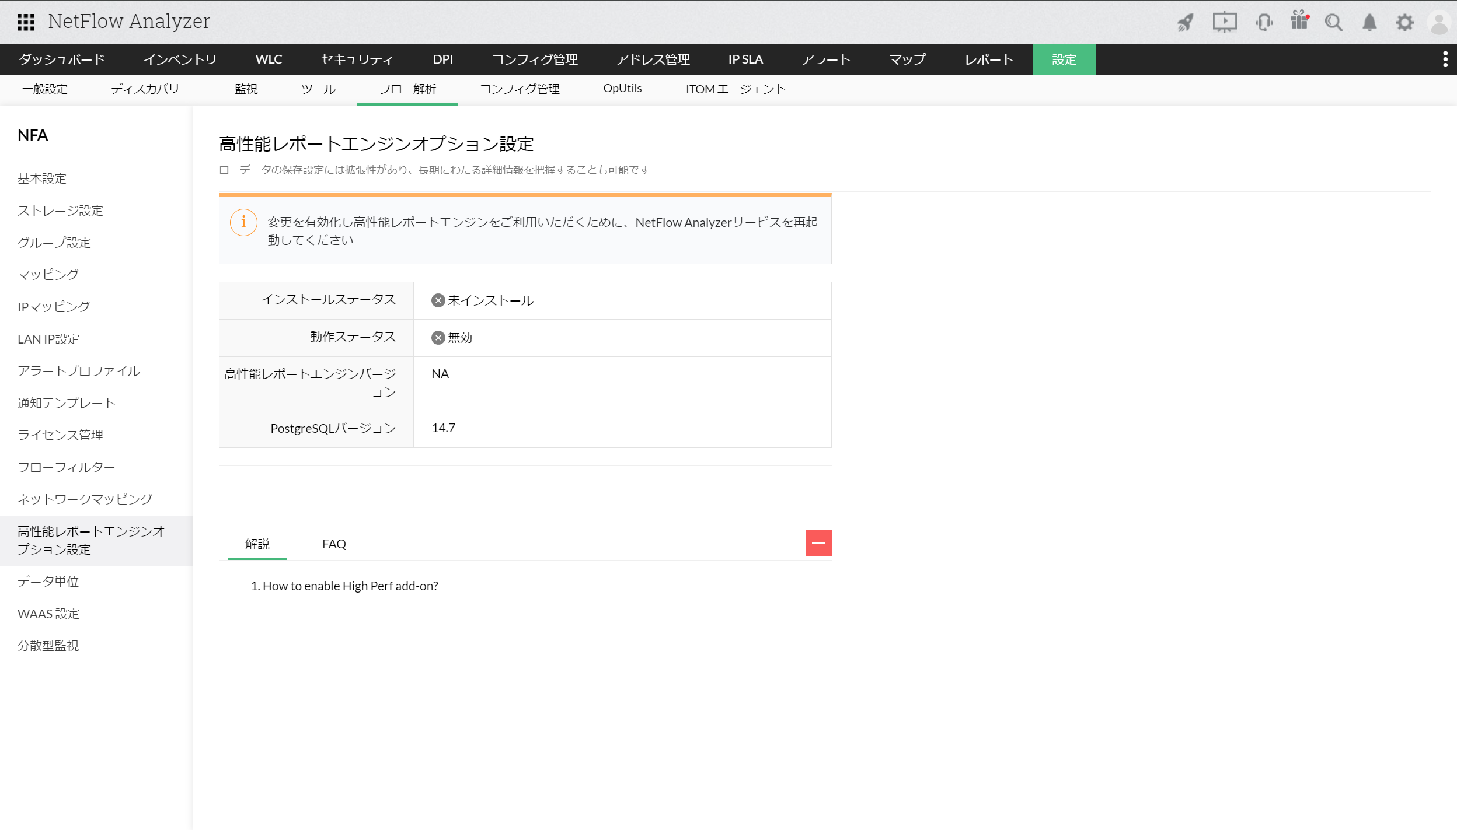This screenshot has width=1457, height=830.
Task: Click the magnifier search icon
Action: (1334, 23)
